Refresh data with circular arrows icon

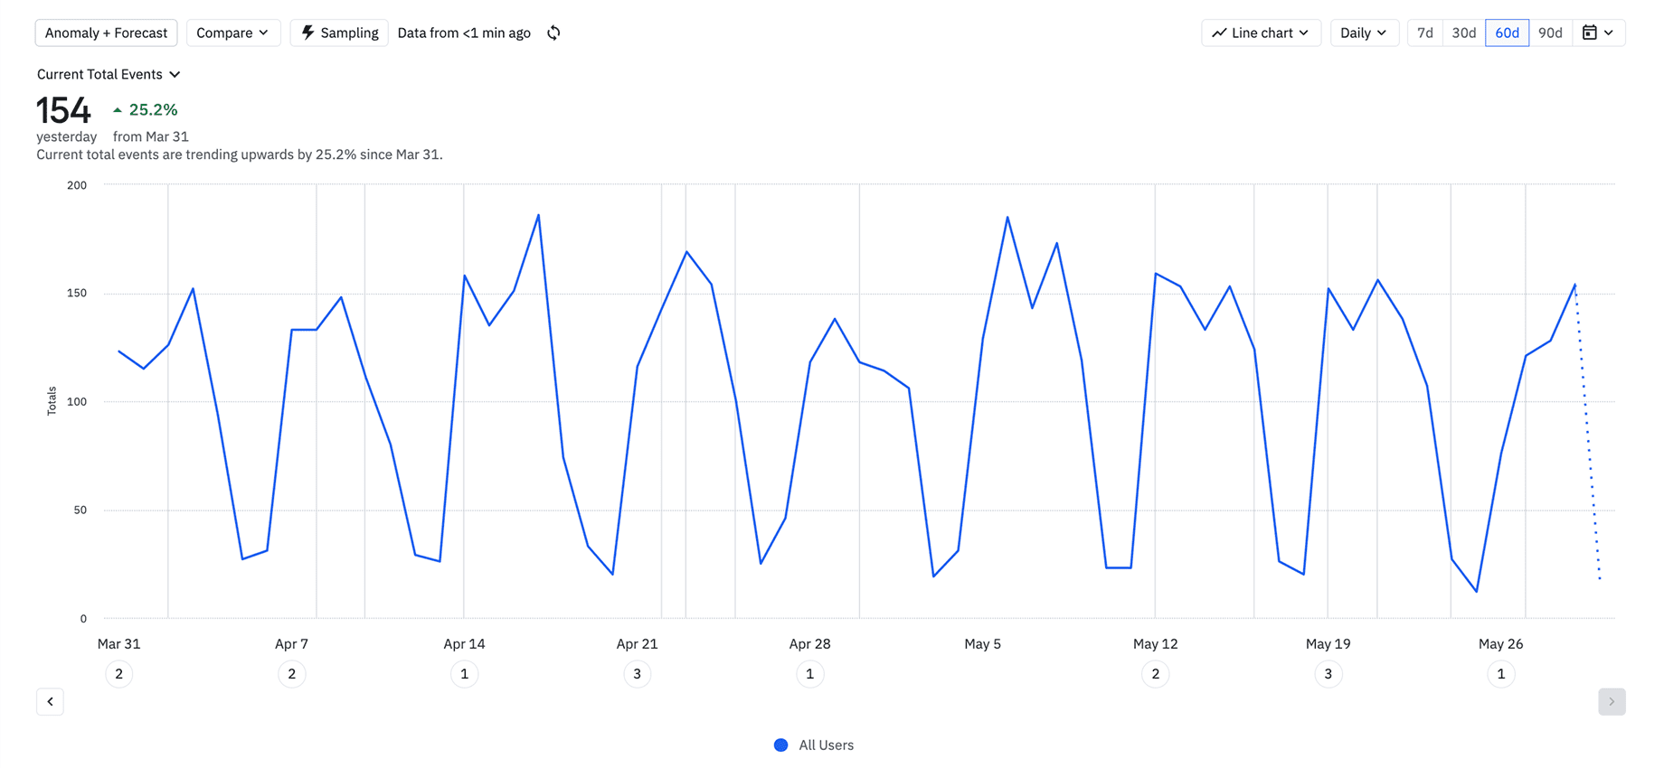(x=553, y=33)
